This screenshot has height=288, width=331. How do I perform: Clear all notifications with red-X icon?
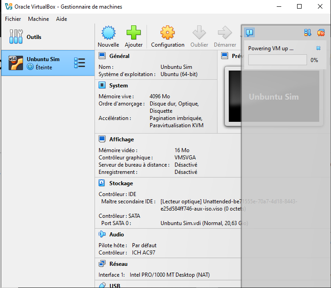click(x=321, y=32)
